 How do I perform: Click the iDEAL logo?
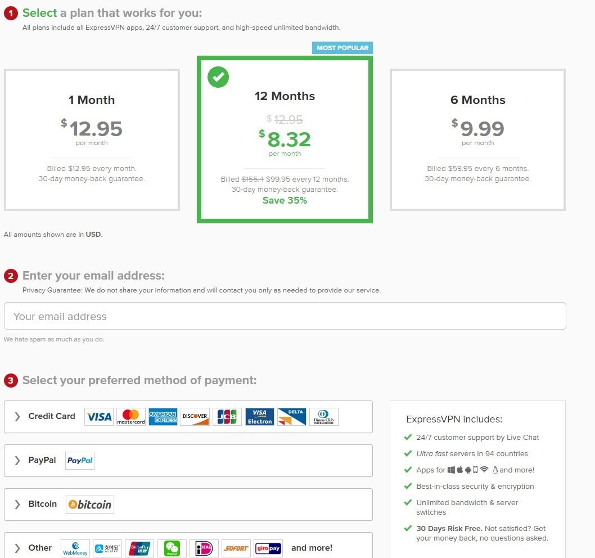[x=204, y=548]
